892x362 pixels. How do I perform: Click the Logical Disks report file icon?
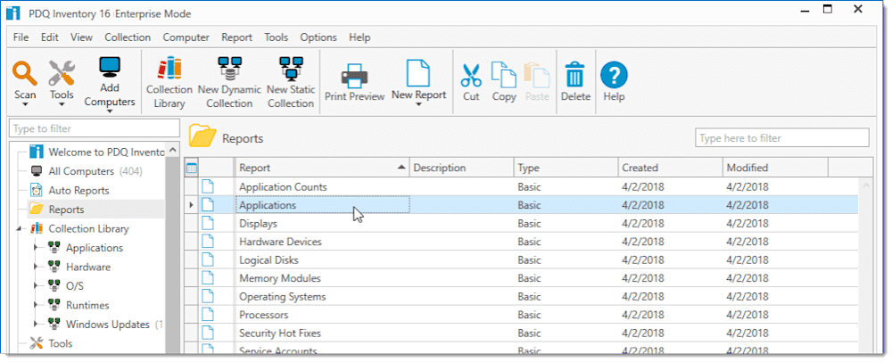point(208,259)
